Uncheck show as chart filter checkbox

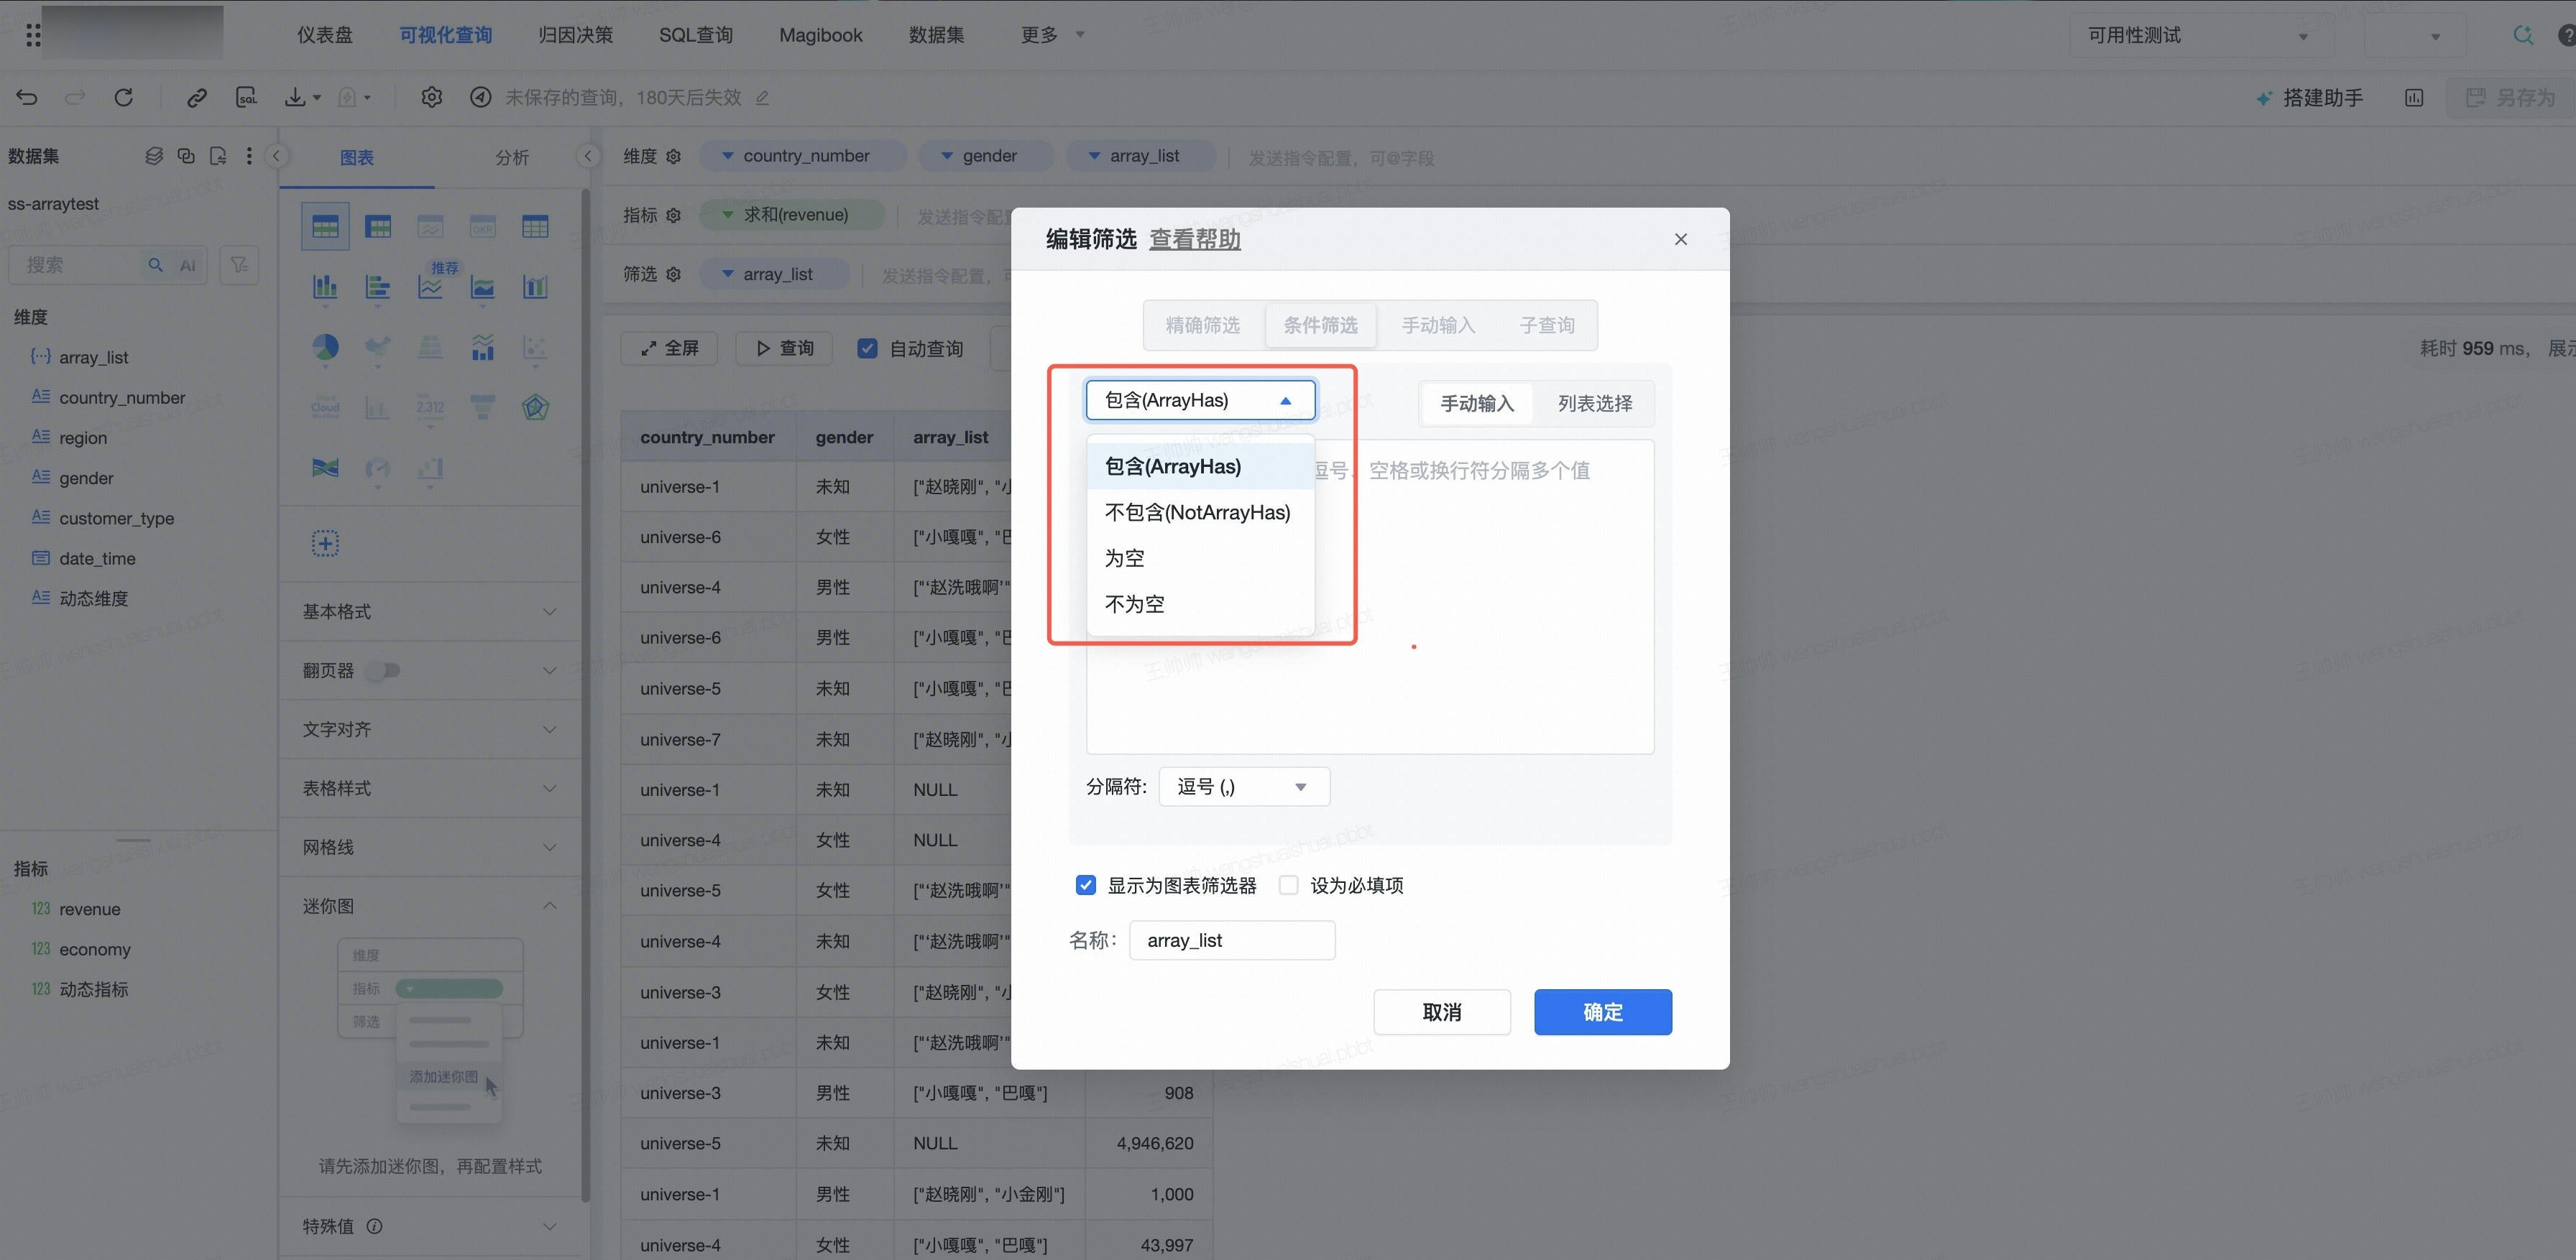[x=1086, y=885]
